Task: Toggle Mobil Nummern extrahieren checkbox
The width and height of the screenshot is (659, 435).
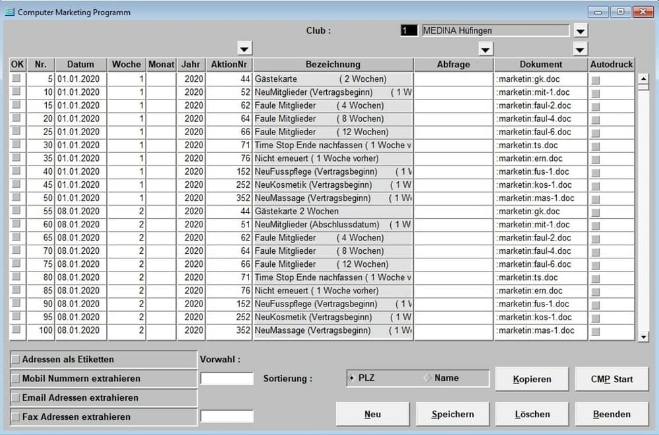Action: coord(16,379)
